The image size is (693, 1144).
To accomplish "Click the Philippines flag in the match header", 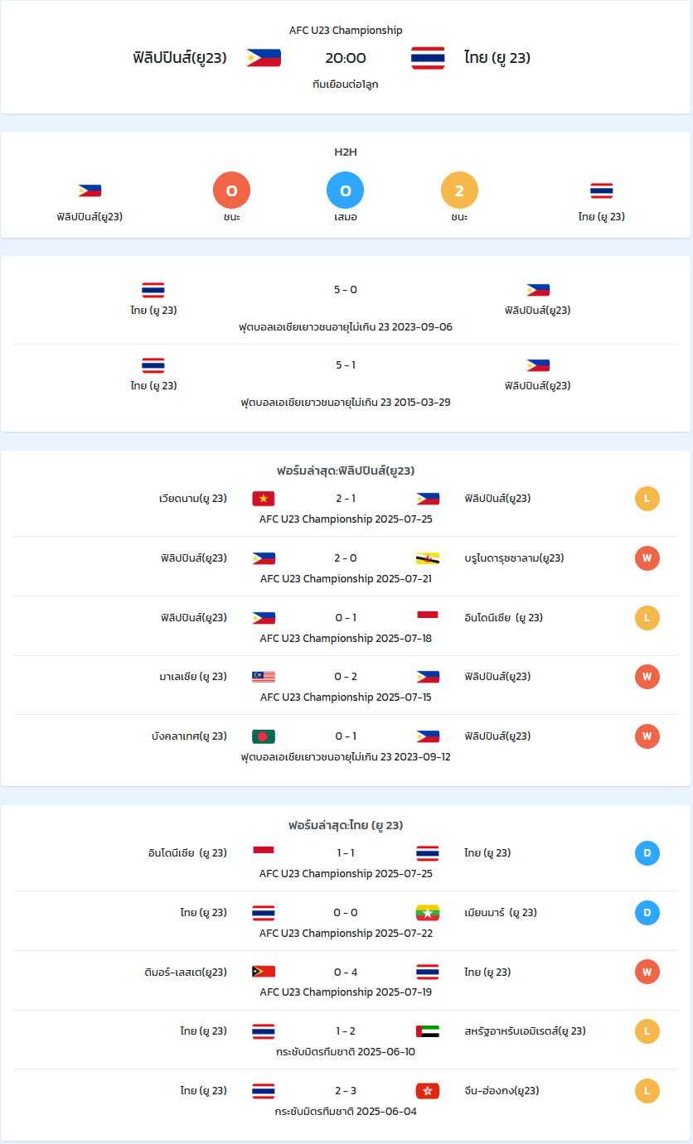I will click(x=264, y=58).
